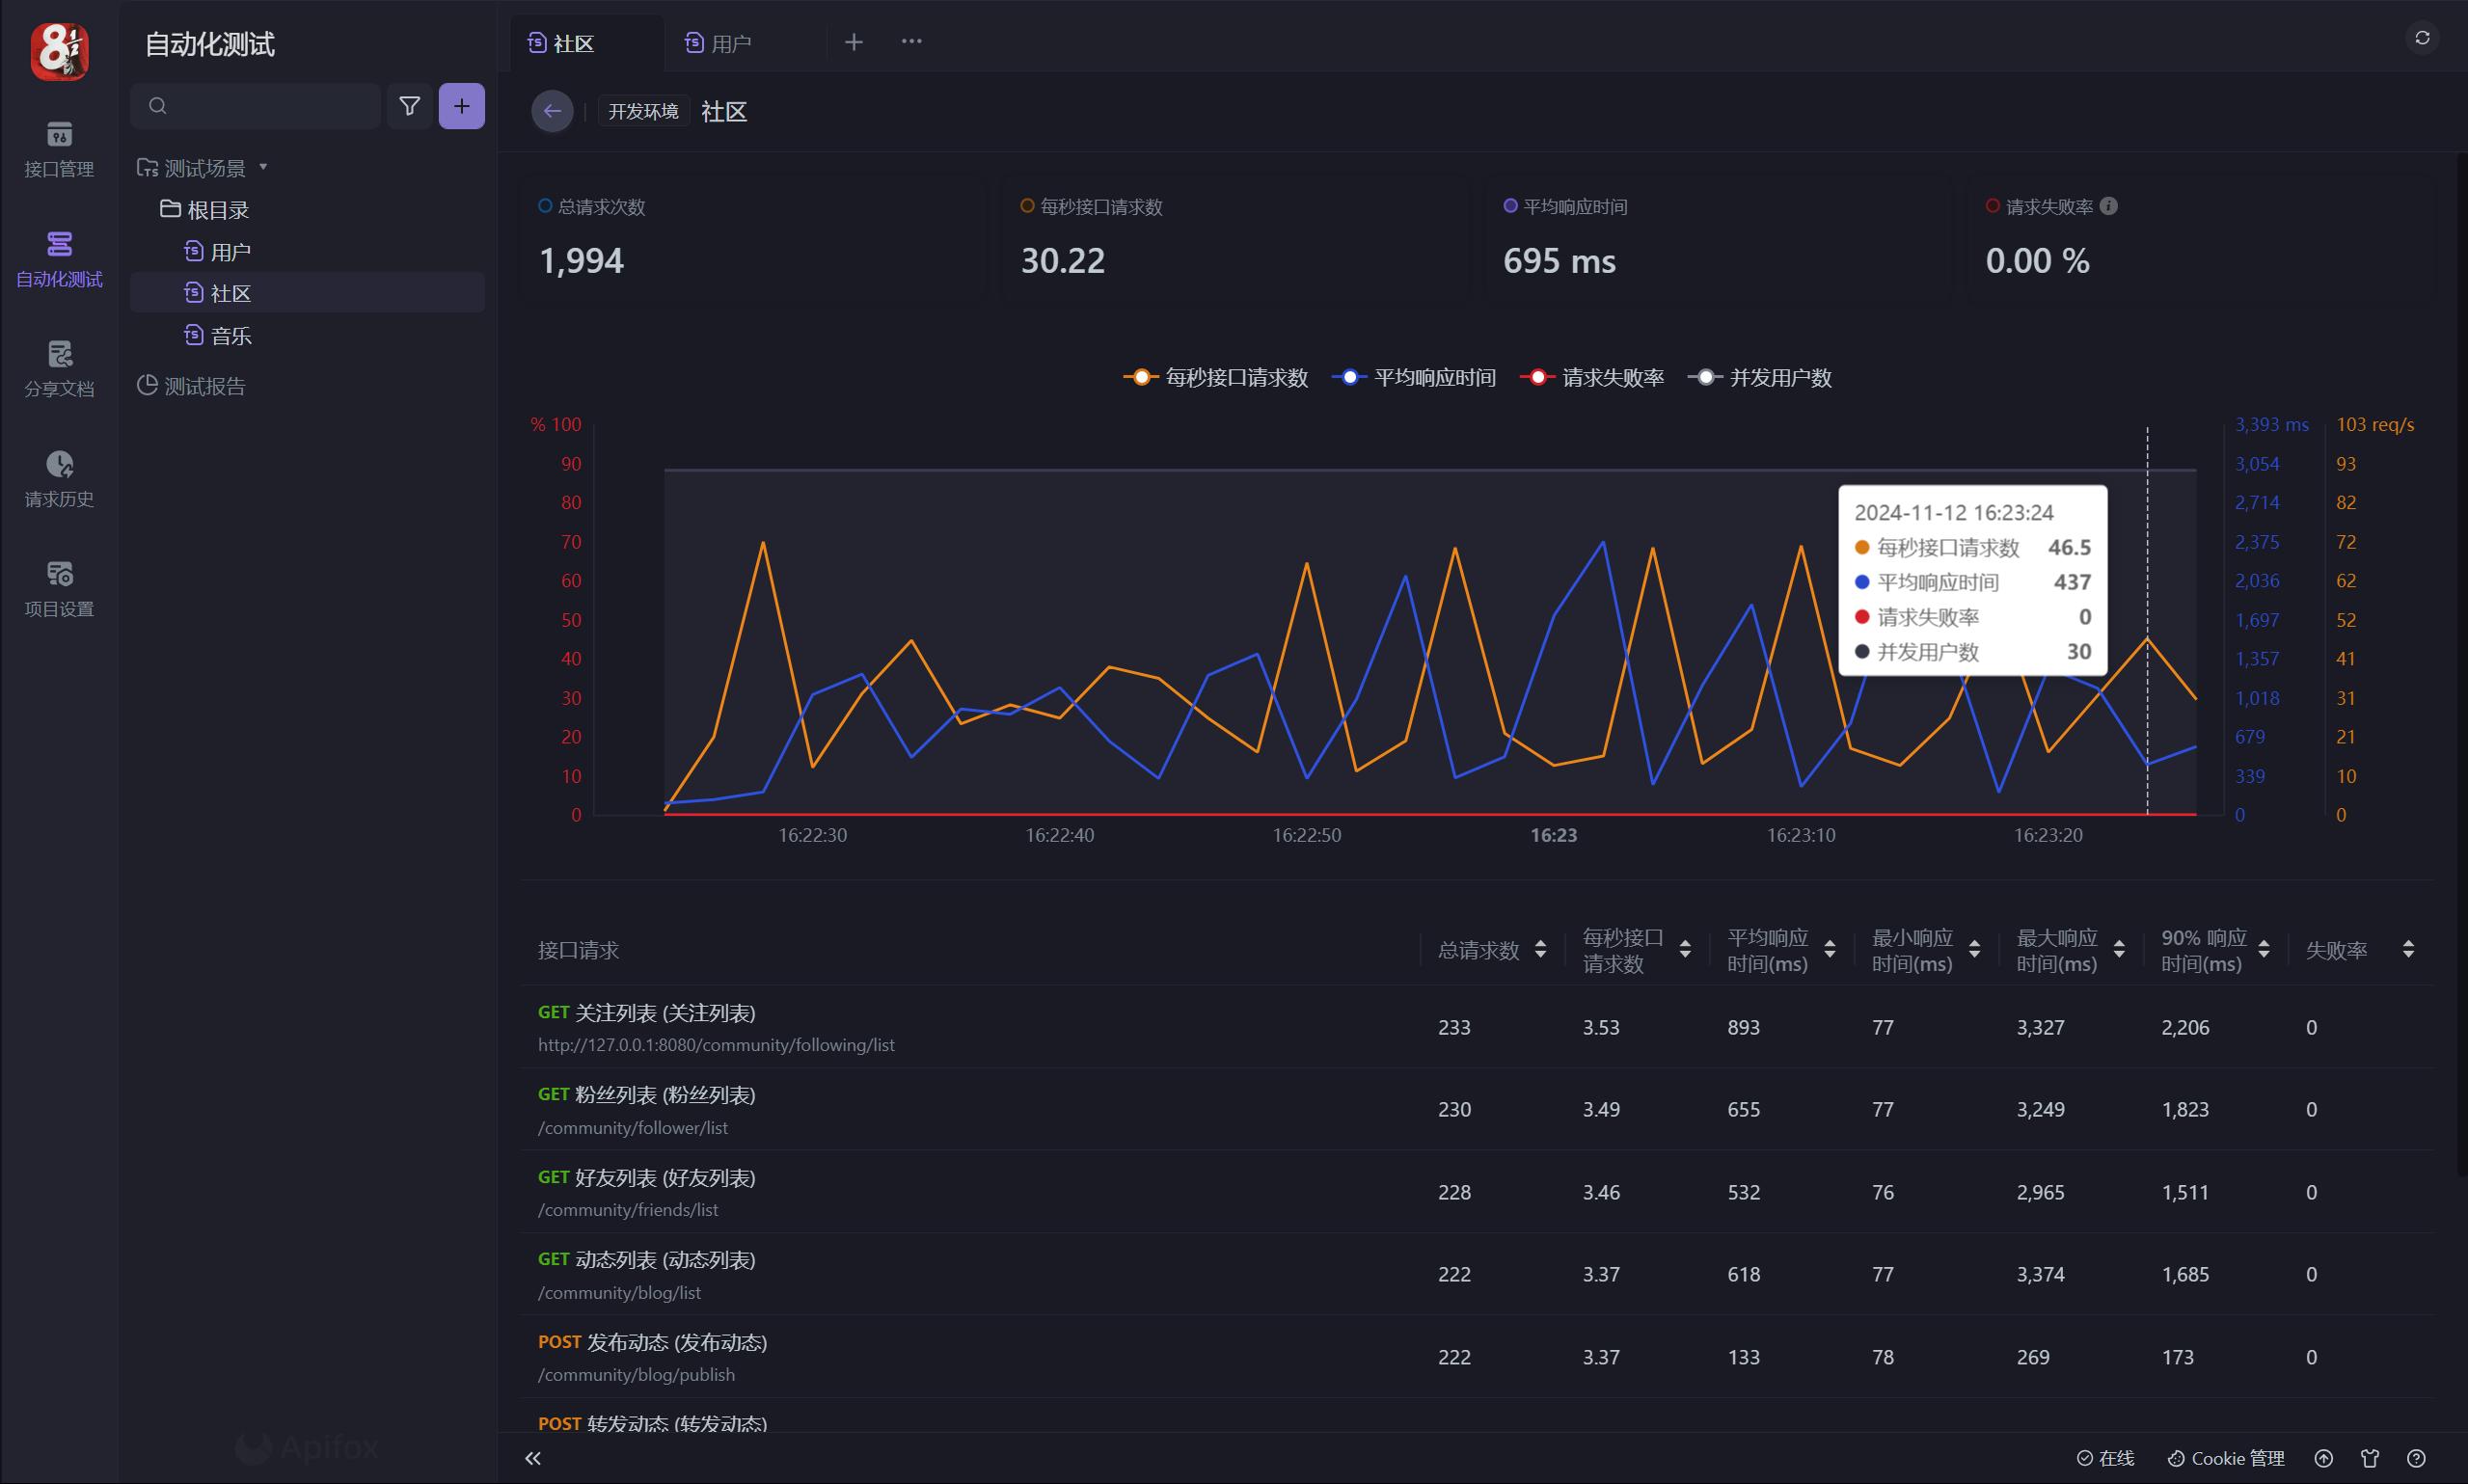The image size is (2468, 1484).
Task: Click the filter funnel icon
Action: point(409,106)
